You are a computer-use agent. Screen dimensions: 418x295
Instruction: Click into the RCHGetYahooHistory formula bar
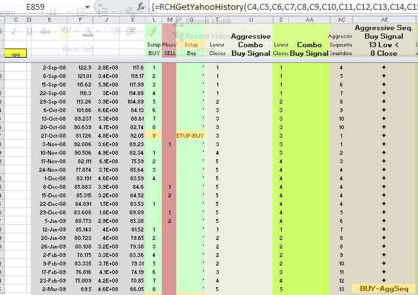284,7
